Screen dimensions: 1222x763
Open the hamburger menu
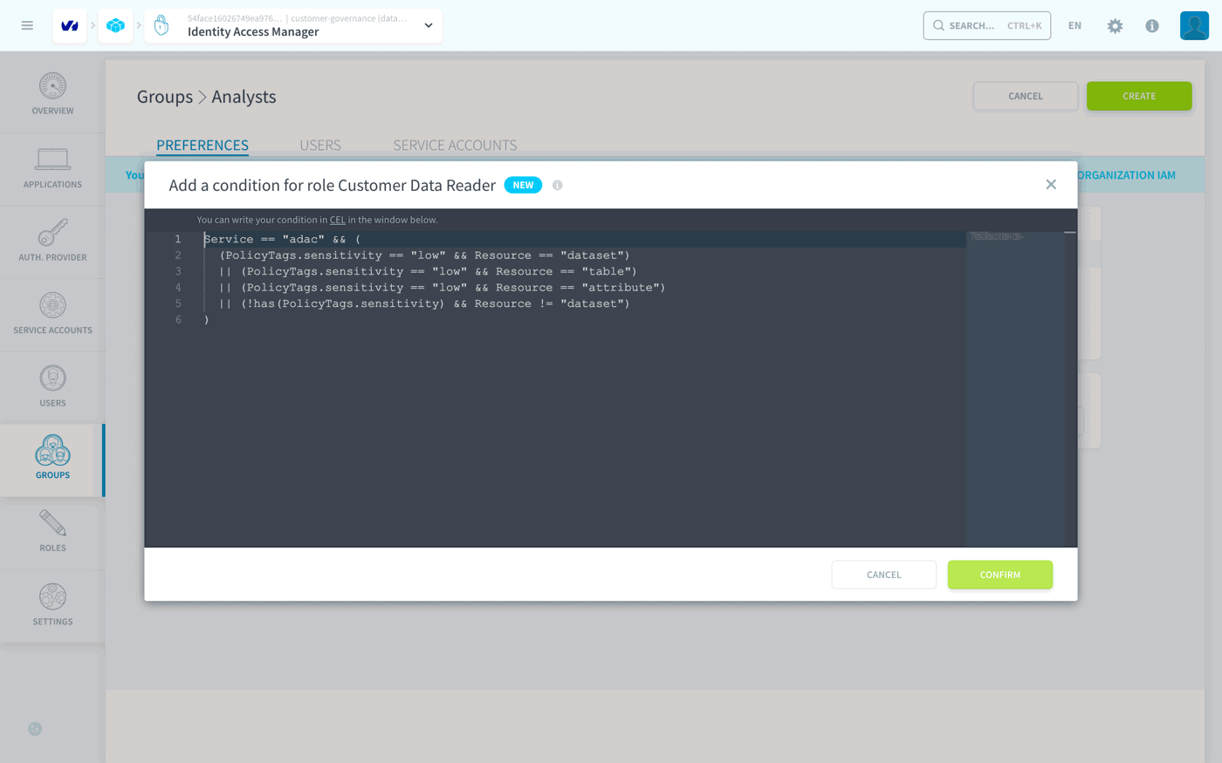pos(27,26)
